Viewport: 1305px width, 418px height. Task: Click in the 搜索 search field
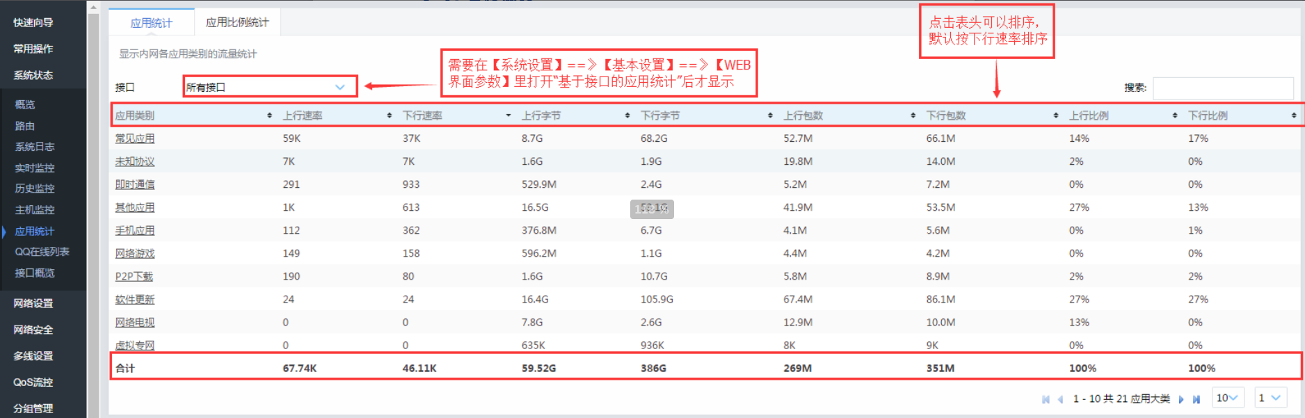click(x=1222, y=88)
